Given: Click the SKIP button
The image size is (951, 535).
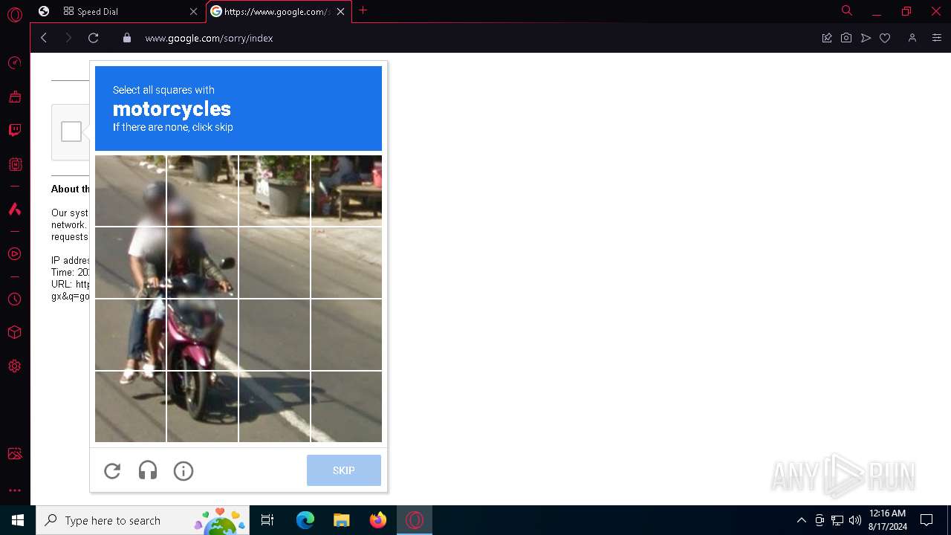Looking at the screenshot, I should pyautogui.click(x=344, y=470).
